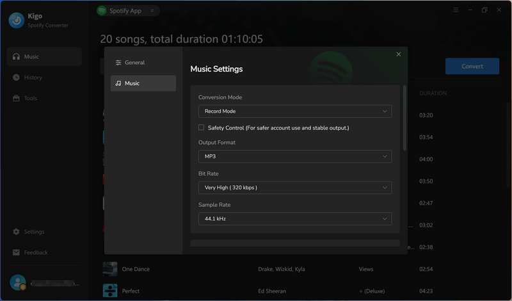Viewport: 512px width, 301px height.
Task: Click the History clock icon
Action: (16, 77)
